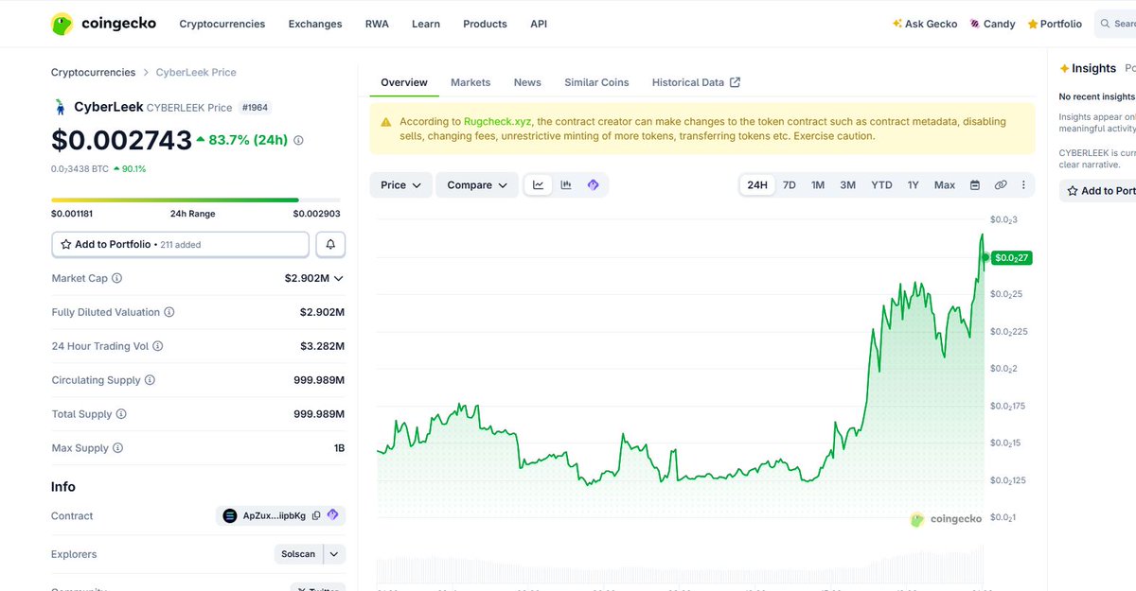Expand the Market Cap chevron
Image resolution: width=1136 pixels, height=591 pixels.
(x=339, y=278)
